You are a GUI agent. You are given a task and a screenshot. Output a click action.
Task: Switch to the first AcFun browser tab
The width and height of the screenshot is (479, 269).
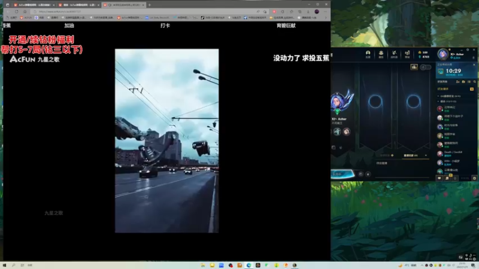pos(34,5)
